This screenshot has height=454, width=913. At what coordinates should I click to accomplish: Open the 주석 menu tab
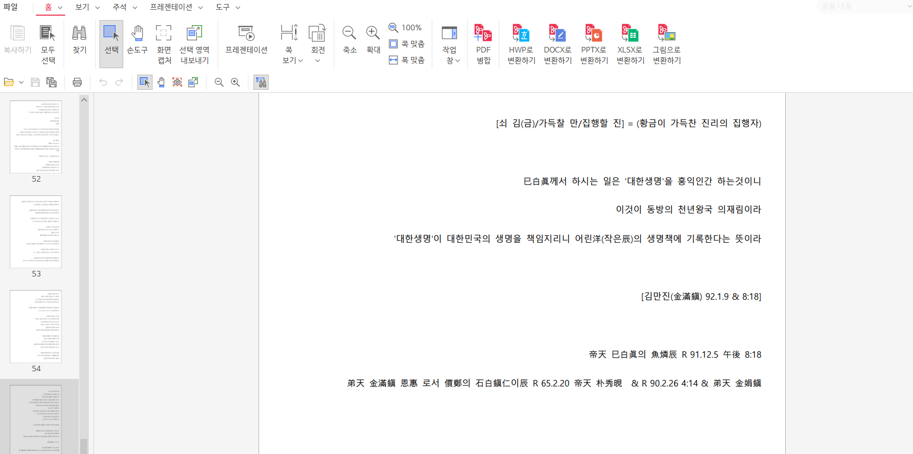(x=124, y=7)
